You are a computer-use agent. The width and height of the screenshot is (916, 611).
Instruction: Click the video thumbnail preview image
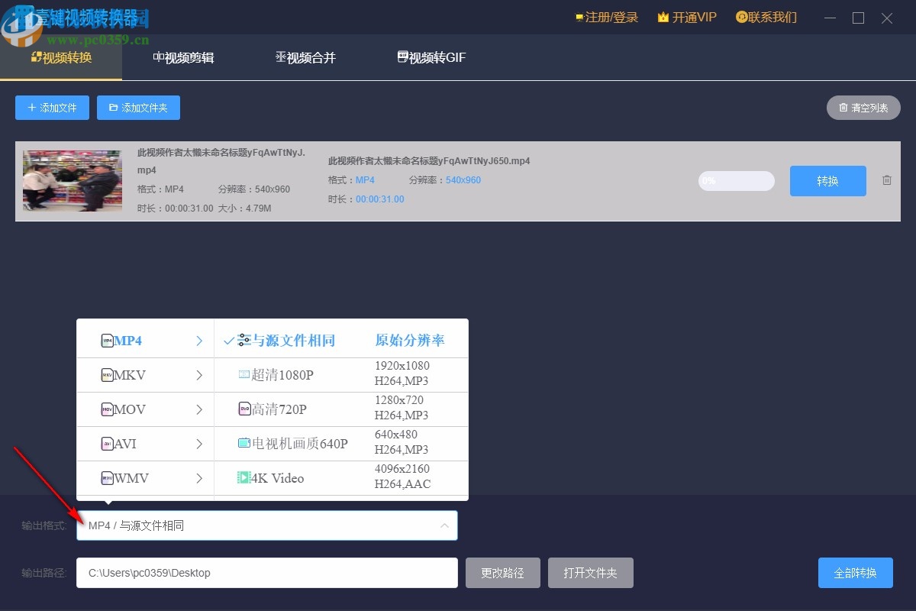(72, 181)
